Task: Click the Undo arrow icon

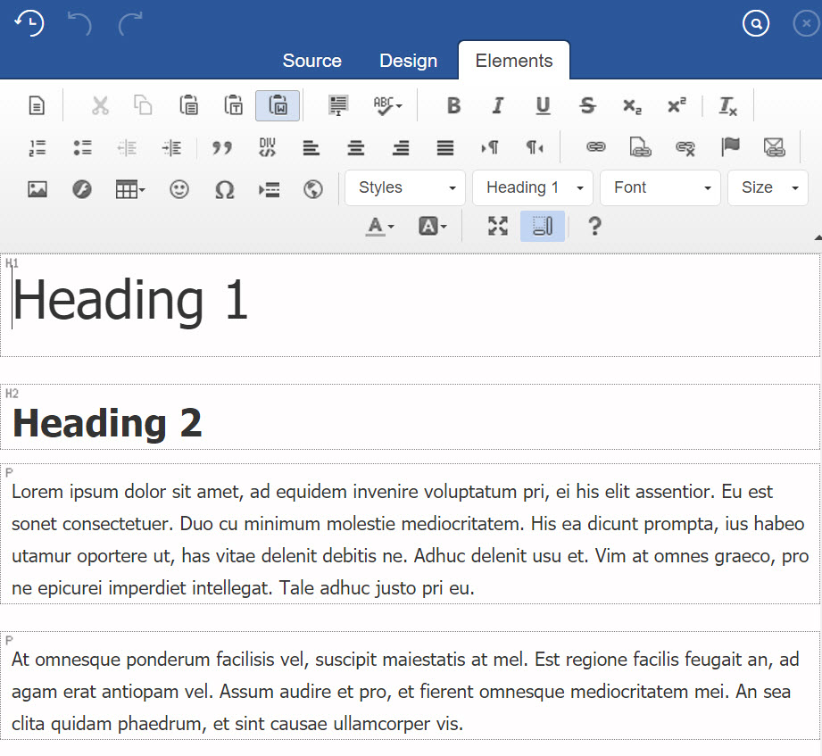Action: point(79,23)
